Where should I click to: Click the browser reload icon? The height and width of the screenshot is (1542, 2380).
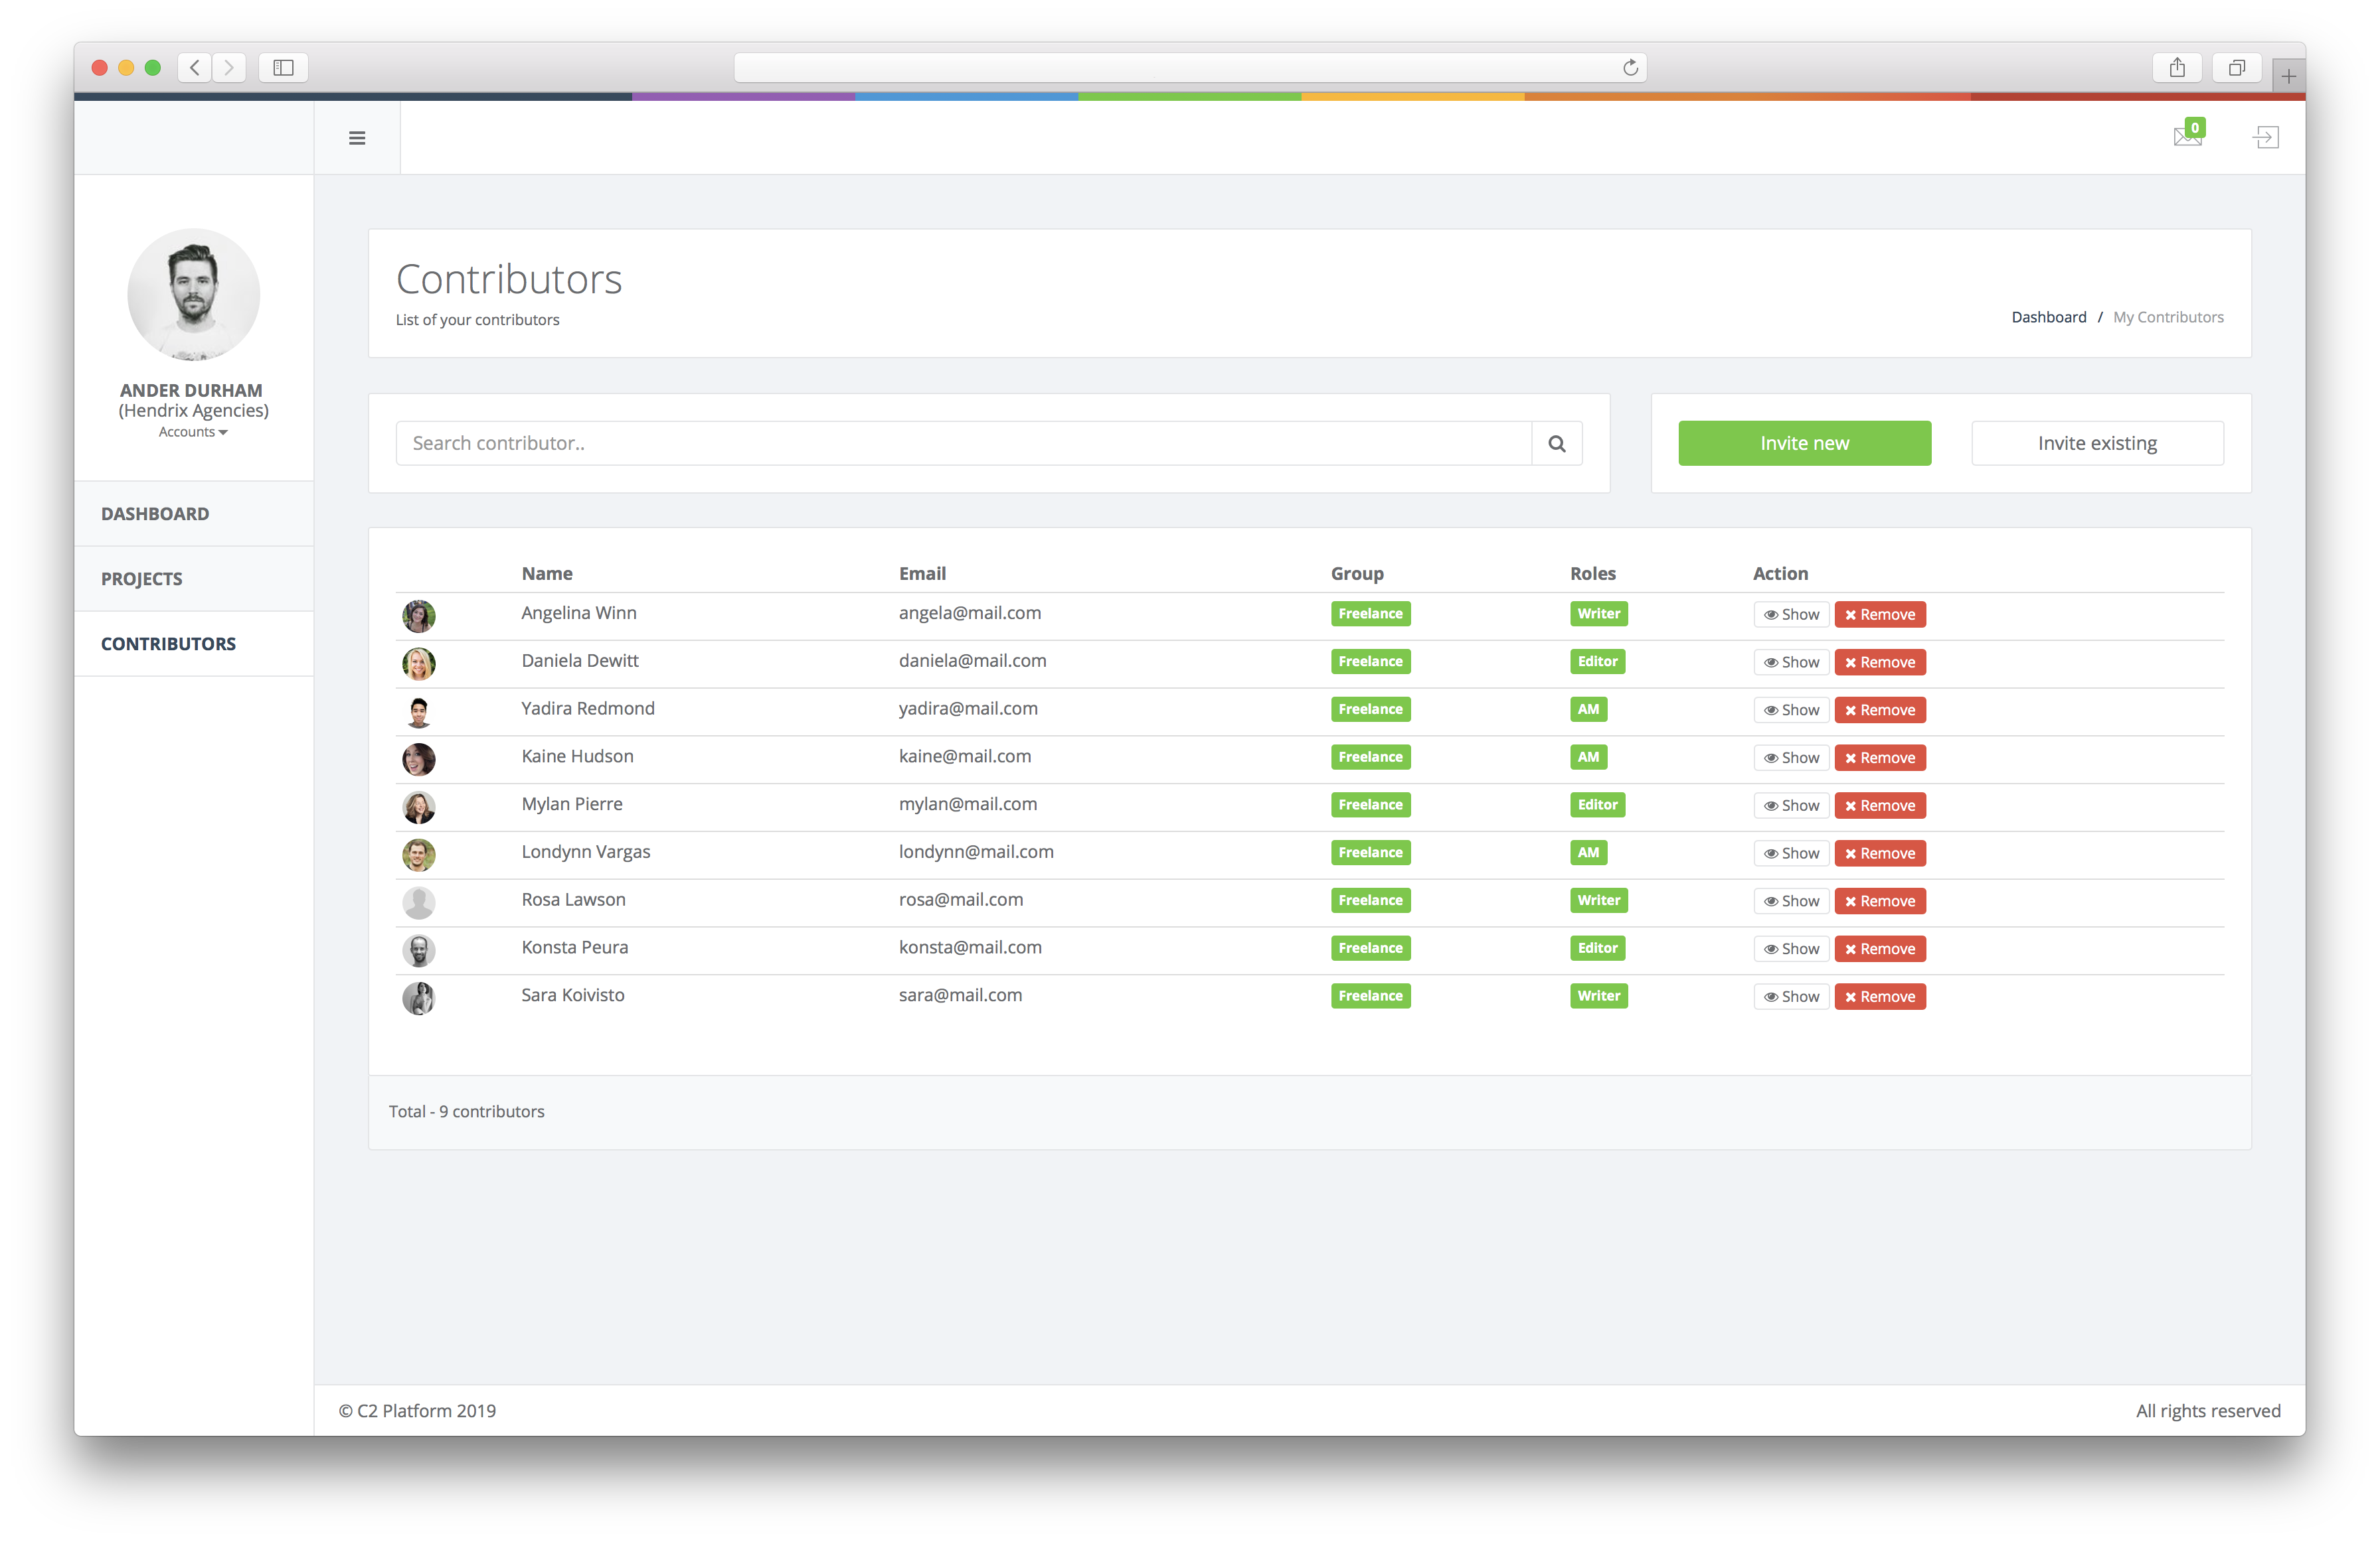[x=1630, y=68]
